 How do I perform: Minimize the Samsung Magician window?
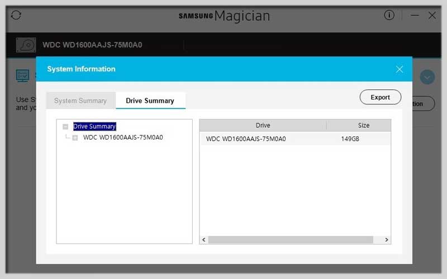415,15
